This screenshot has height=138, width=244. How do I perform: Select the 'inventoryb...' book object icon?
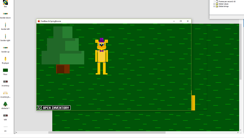pos(5,93)
